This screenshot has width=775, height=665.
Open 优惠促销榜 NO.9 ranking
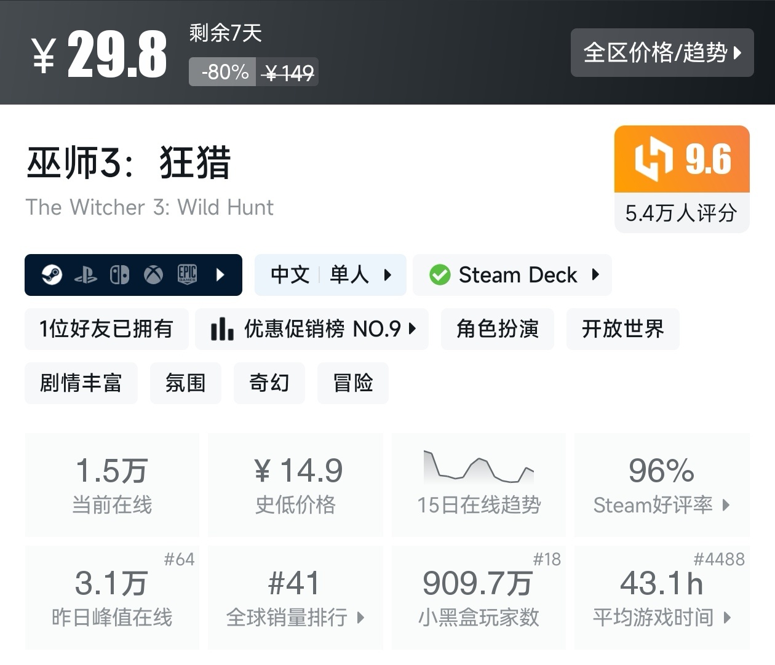[x=312, y=329]
